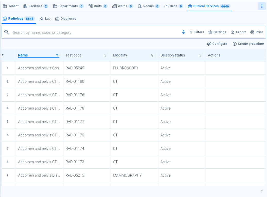Viewport: 267px width, 197px height.
Task: Click test code RAD-01180
Action: click(x=75, y=81)
